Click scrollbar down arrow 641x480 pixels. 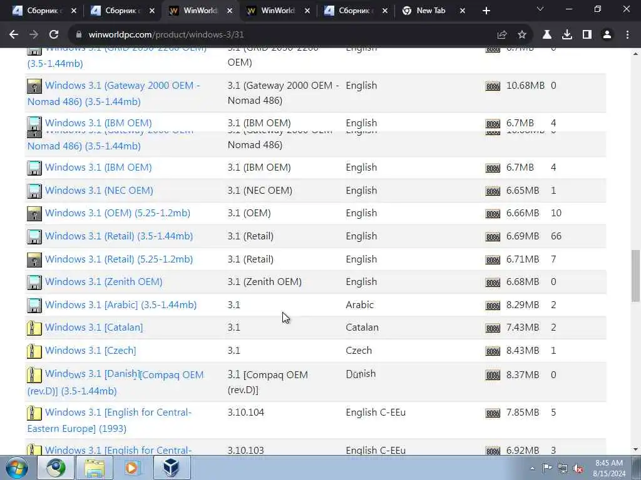635,450
